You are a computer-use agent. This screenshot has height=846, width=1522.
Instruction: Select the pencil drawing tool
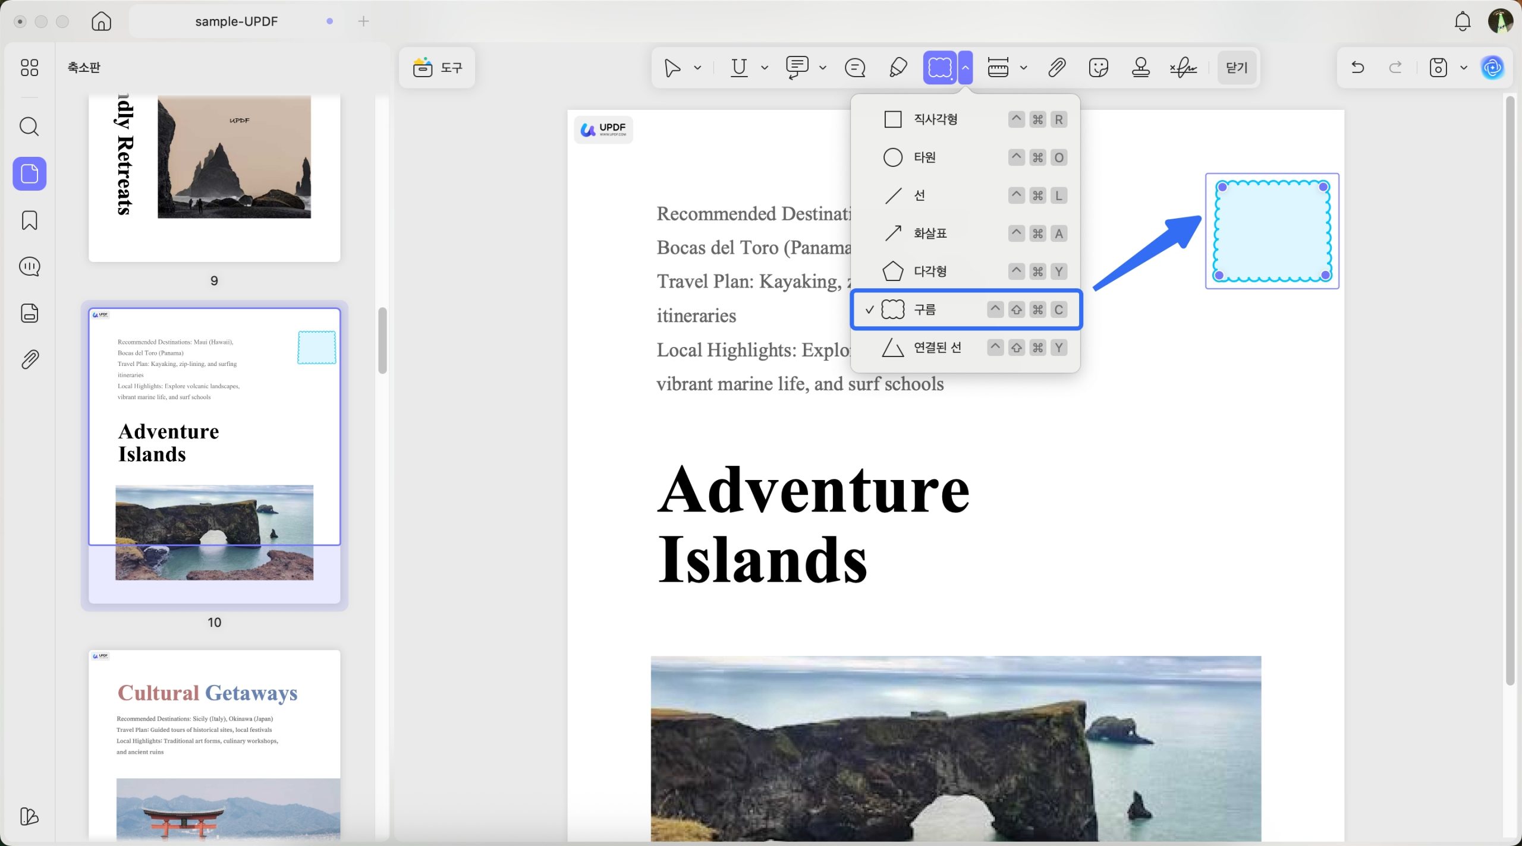(898, 68)
